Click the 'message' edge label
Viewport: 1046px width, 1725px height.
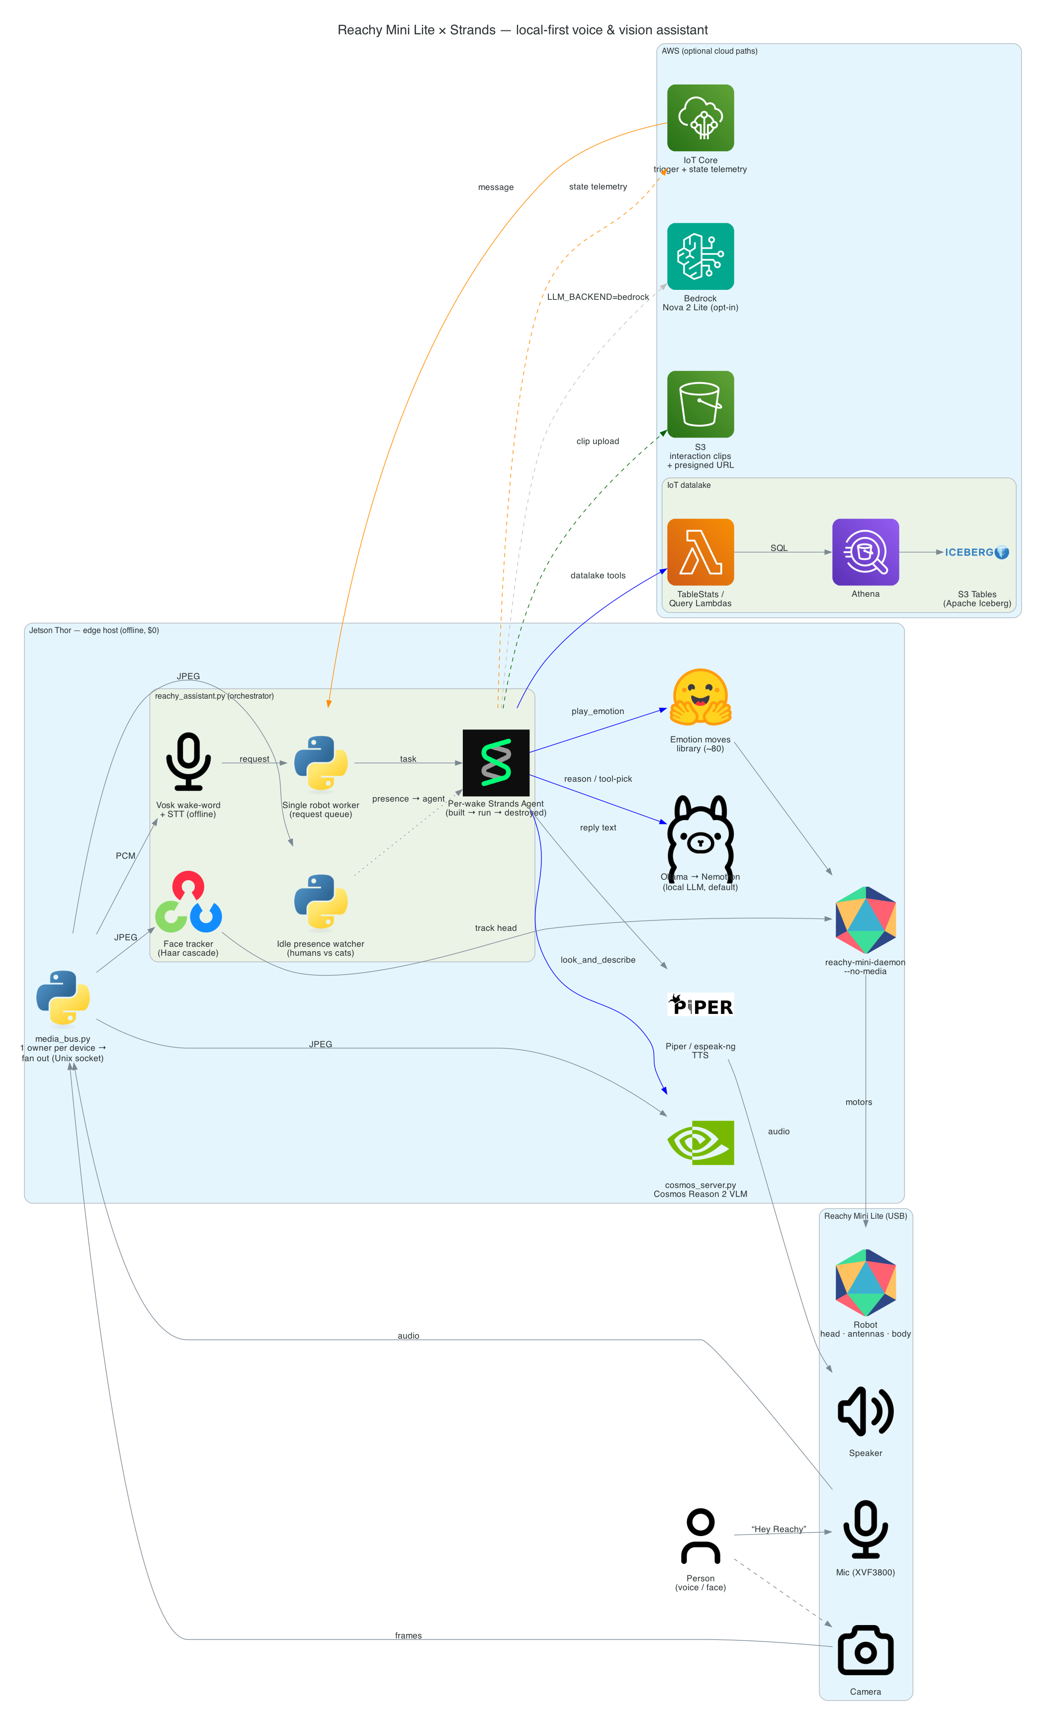point(496,187)
